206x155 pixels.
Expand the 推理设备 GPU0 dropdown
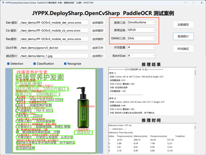pyautogui.click(x=141, y=30)
